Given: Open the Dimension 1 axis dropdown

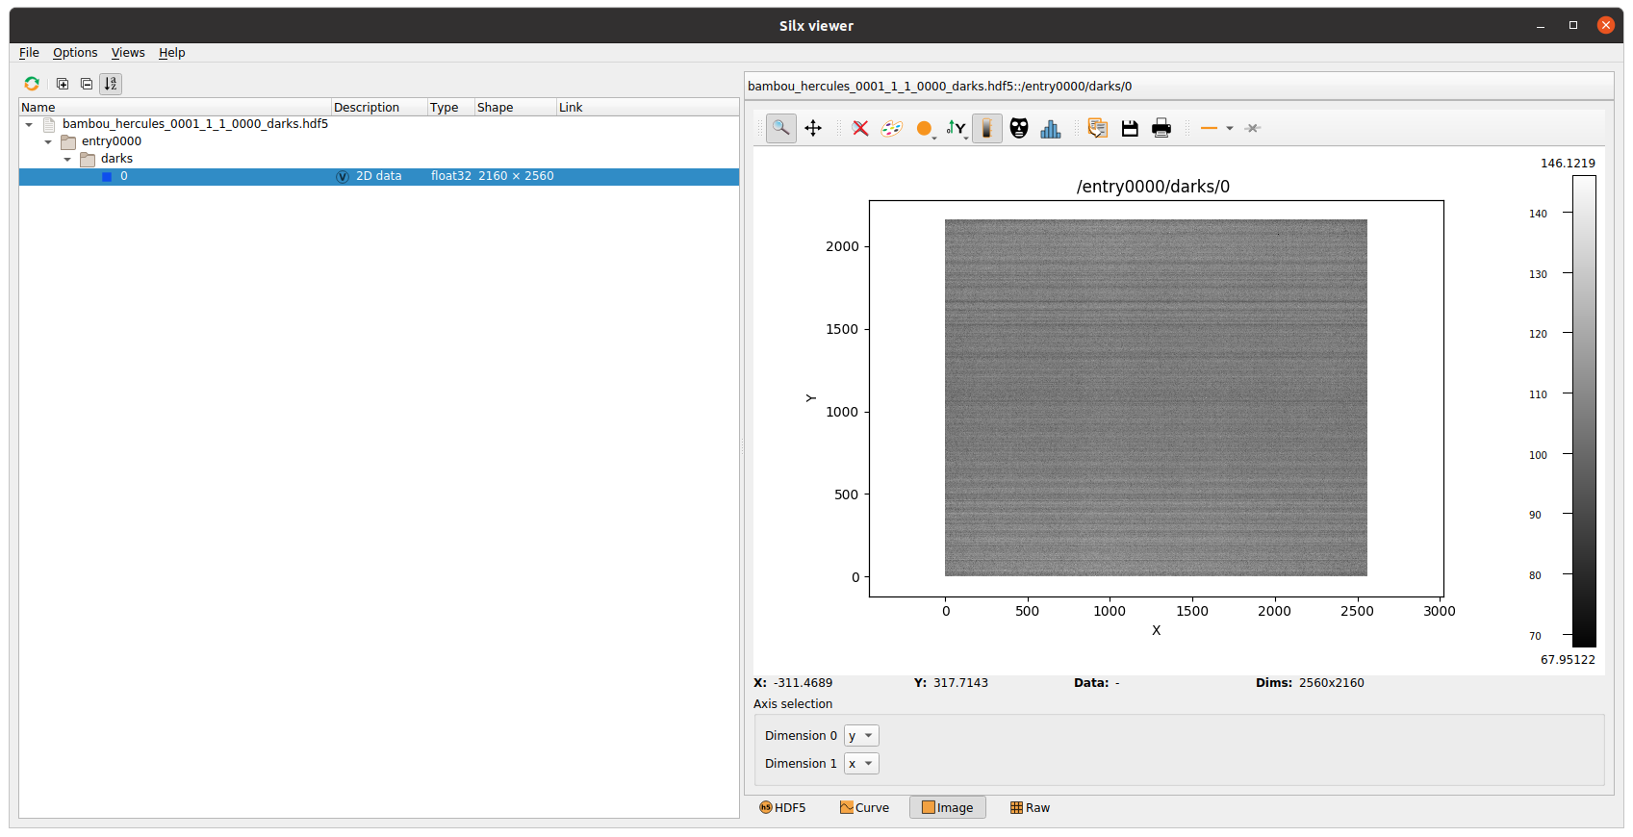Looking at the screenshot, I should [861, 764].
